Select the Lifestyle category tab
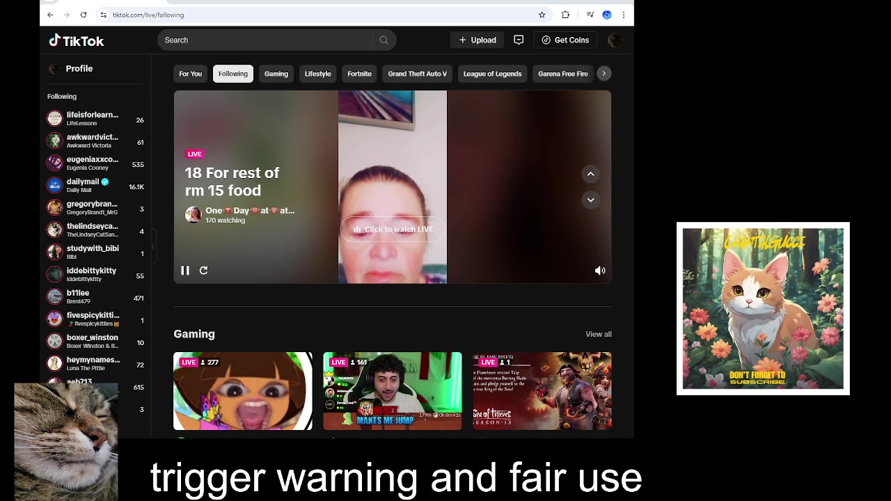 click(x=317, y=74)
